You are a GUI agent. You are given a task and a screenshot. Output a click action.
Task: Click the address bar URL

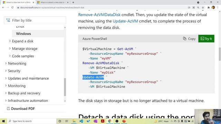click(x=52, y=8)
